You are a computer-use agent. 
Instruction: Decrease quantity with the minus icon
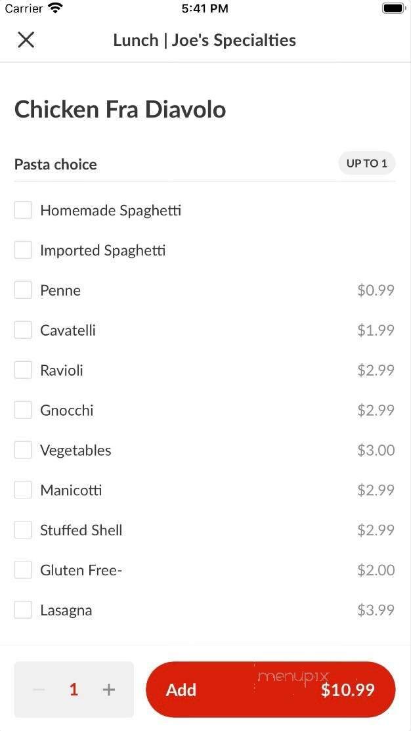(39, 690)
